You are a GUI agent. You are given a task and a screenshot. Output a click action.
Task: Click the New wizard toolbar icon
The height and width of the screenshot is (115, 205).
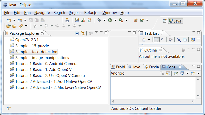coord(9,20)
